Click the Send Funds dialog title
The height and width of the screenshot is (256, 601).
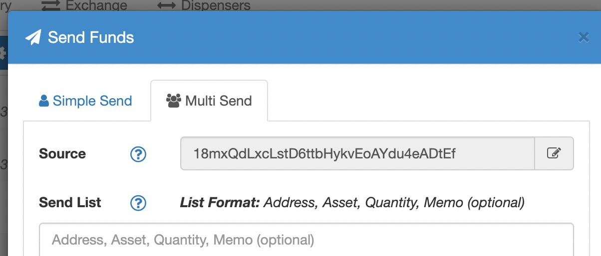click(91, 37)
